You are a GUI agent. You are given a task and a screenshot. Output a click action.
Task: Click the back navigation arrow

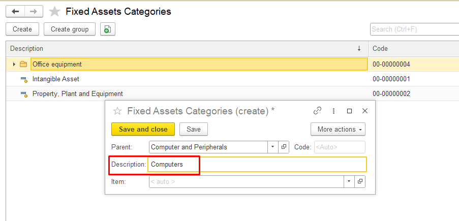point(15,11)
